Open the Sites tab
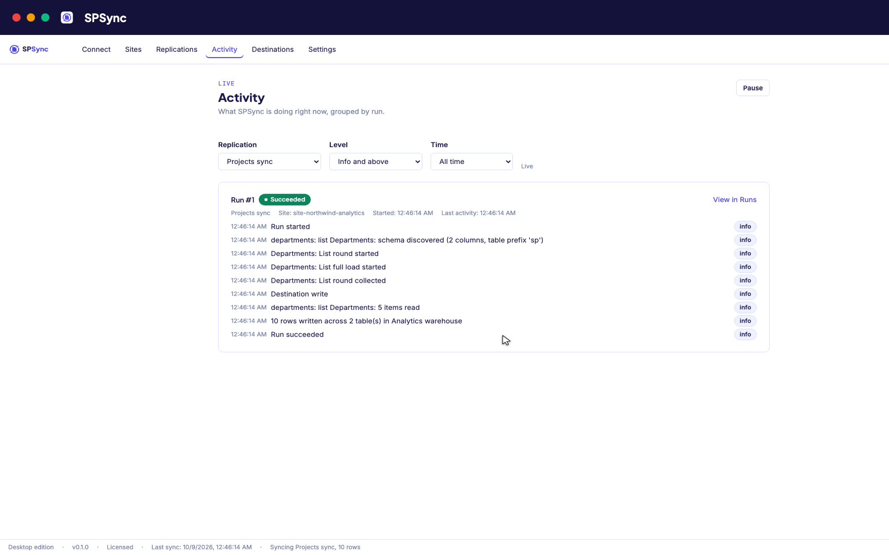The width and height of the screenshot is (889, 555). (x=133, y=49)
